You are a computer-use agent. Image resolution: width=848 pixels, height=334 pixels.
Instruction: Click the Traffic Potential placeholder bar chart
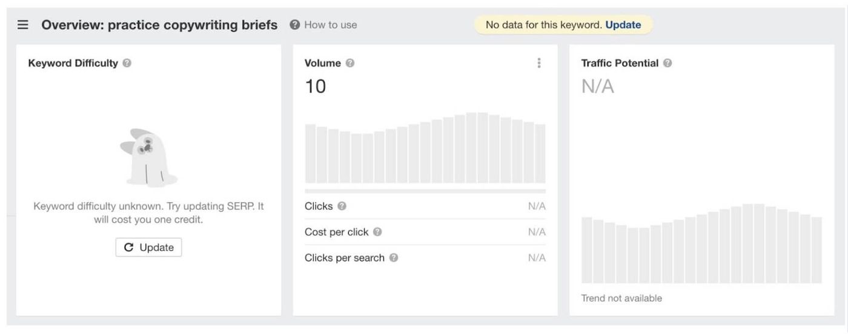701,243
